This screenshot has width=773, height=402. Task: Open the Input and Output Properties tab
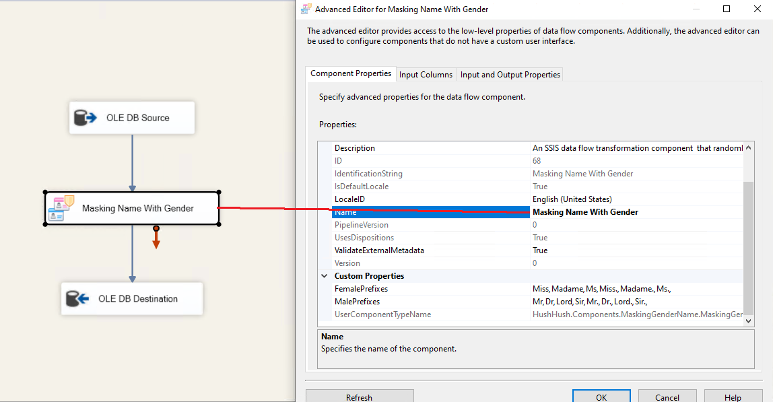pos(510,75)
